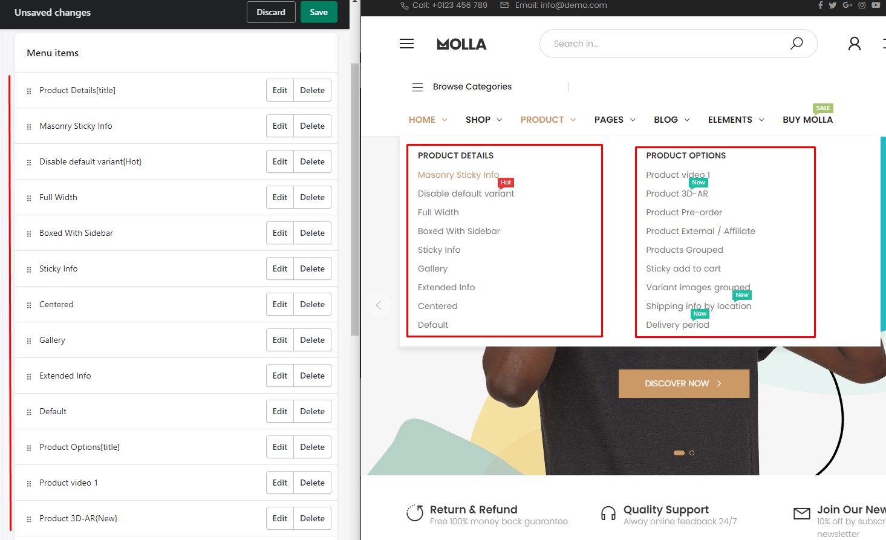Open the Google Plus social icon
The width and height of the screenshot is (886, 540).
tap(847, 5)
